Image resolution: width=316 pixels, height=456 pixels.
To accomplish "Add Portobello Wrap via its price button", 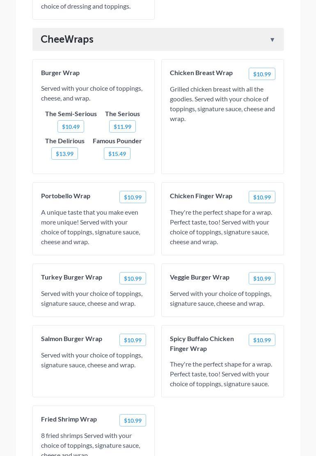I will 133,197.
